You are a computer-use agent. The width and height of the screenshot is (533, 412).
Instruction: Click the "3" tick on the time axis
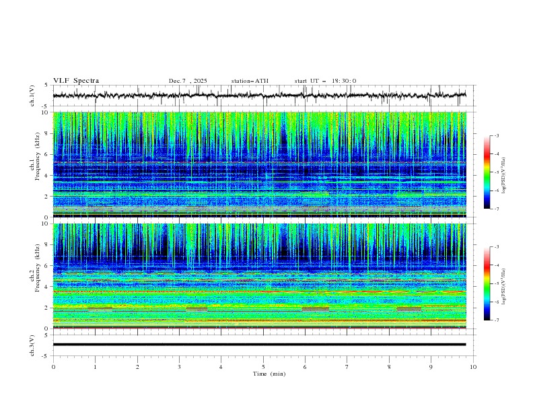[179, 367]
